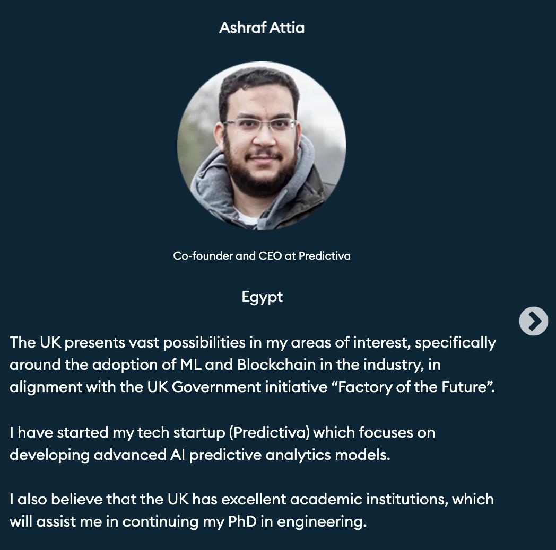Viewport: 556px width, 550px height.
Task: Advance to next testimonial with chevron arrow
Action: click(x=533, y=321)
